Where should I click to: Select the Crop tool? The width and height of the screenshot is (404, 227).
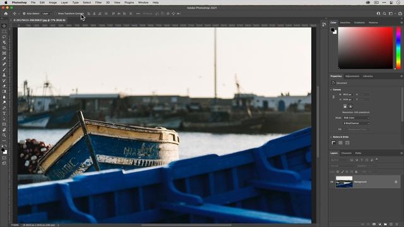click(x=4, y=48)
